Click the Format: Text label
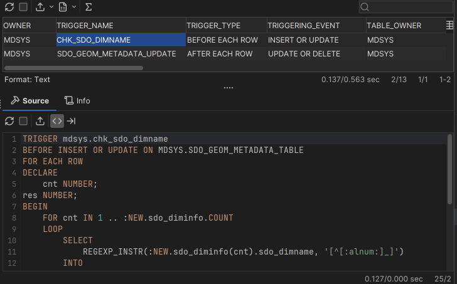Image resolution: width=457 pixels, height=284 pixels. coord(27,80)
